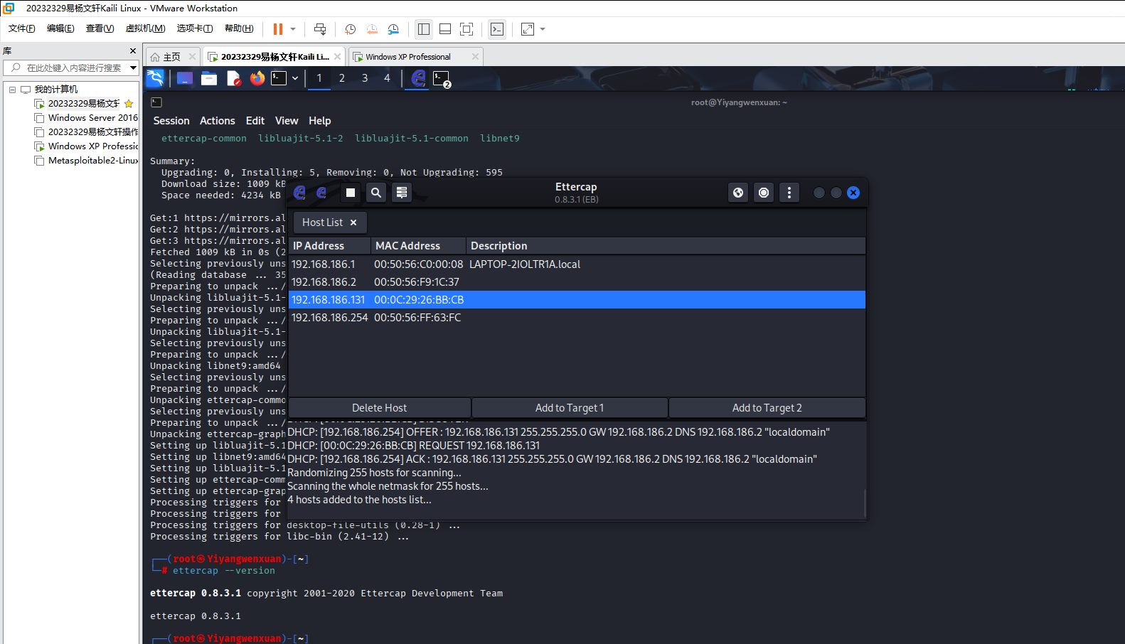Image resolution: width=1125 pixels, height=644 pixels.
Task: Open the hosts list icon in Ettercap's toolbar
Action: [x=402, y=193]
